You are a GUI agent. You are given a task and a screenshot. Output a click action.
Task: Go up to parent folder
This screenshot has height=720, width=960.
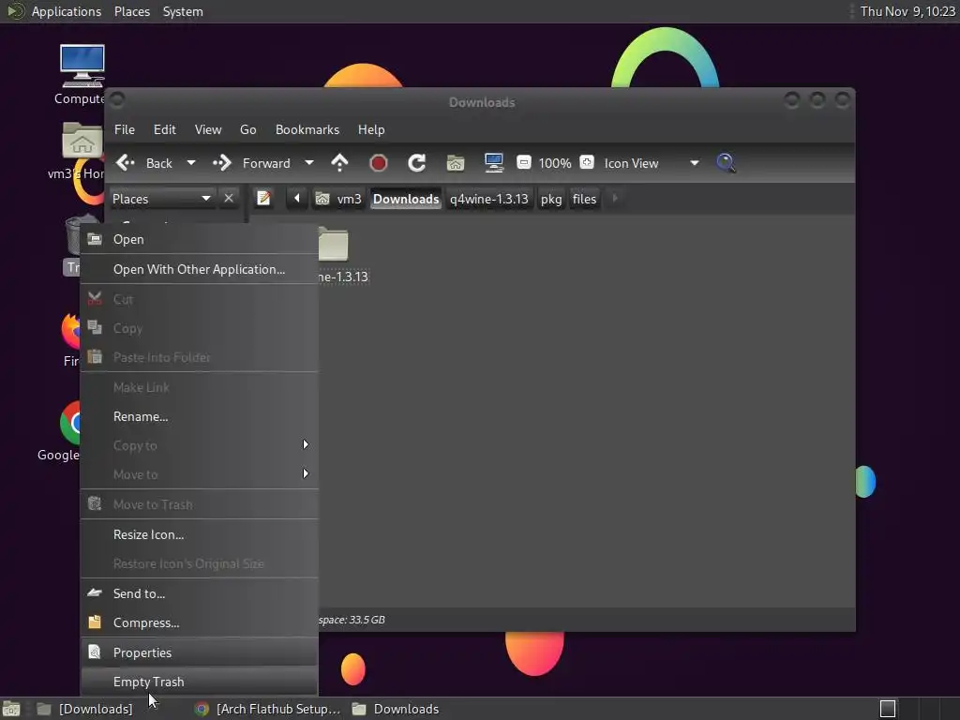point(339,163)
